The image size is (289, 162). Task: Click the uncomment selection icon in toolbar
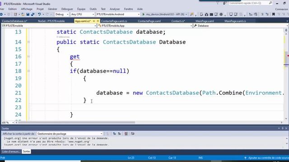click(x=256, y=14)
